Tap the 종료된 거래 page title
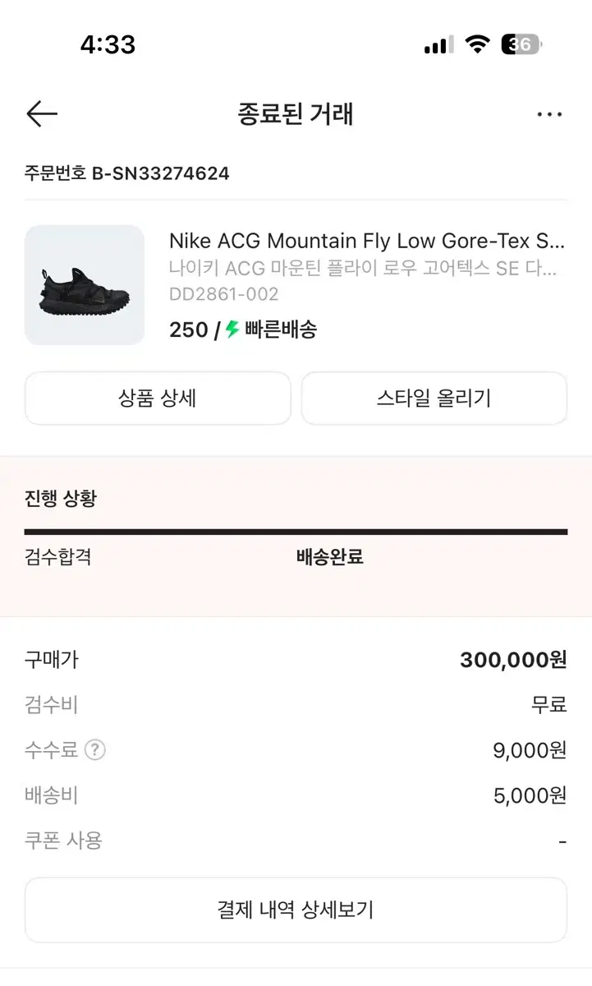The width and height of the screenshot is (592, 986). coord(296,114)
